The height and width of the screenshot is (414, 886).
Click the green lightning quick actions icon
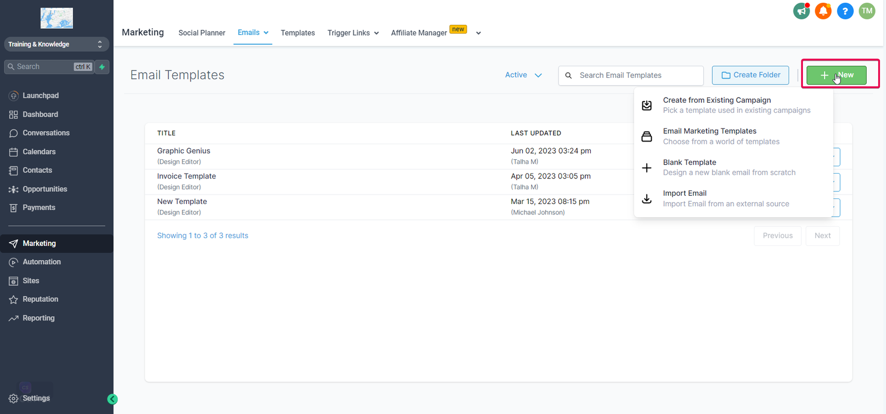pyautogui.click(x=102, y=67)
